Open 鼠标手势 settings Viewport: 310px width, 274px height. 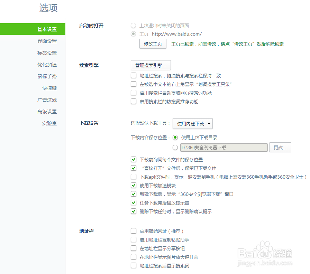47,76
